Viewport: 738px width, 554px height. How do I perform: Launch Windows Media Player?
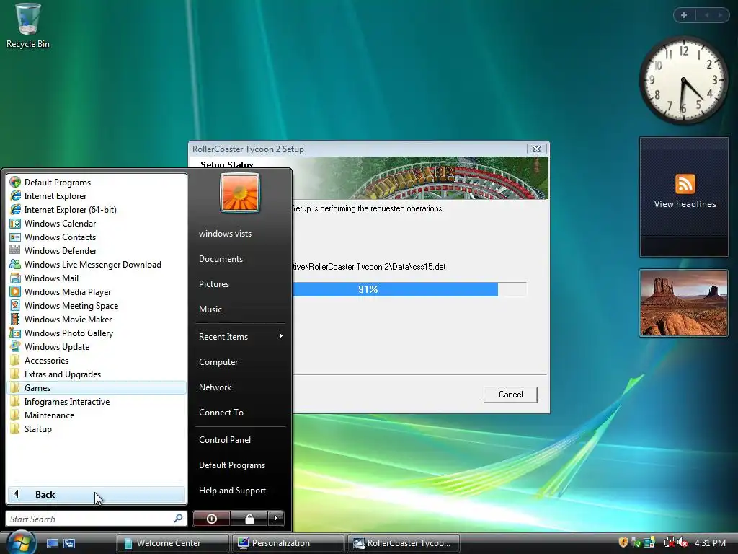click(x=68, y=291)
